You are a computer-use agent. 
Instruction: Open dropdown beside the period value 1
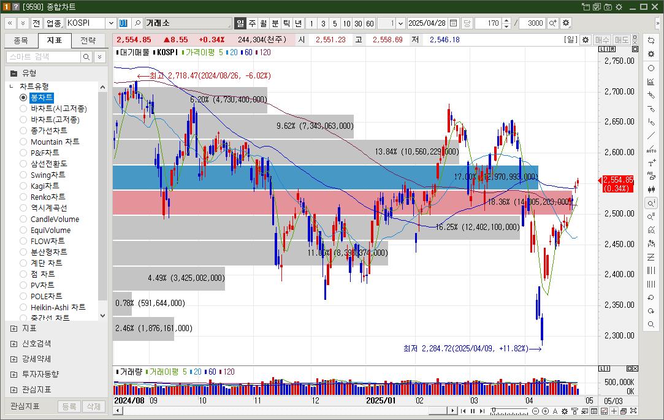pyautogui.click(x=400, y=23)
